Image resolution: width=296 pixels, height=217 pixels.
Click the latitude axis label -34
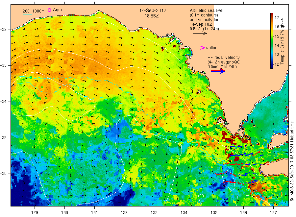point(3,102)
